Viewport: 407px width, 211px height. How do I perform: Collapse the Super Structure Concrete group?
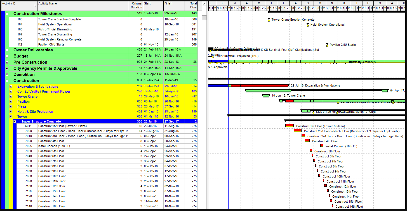15,121
